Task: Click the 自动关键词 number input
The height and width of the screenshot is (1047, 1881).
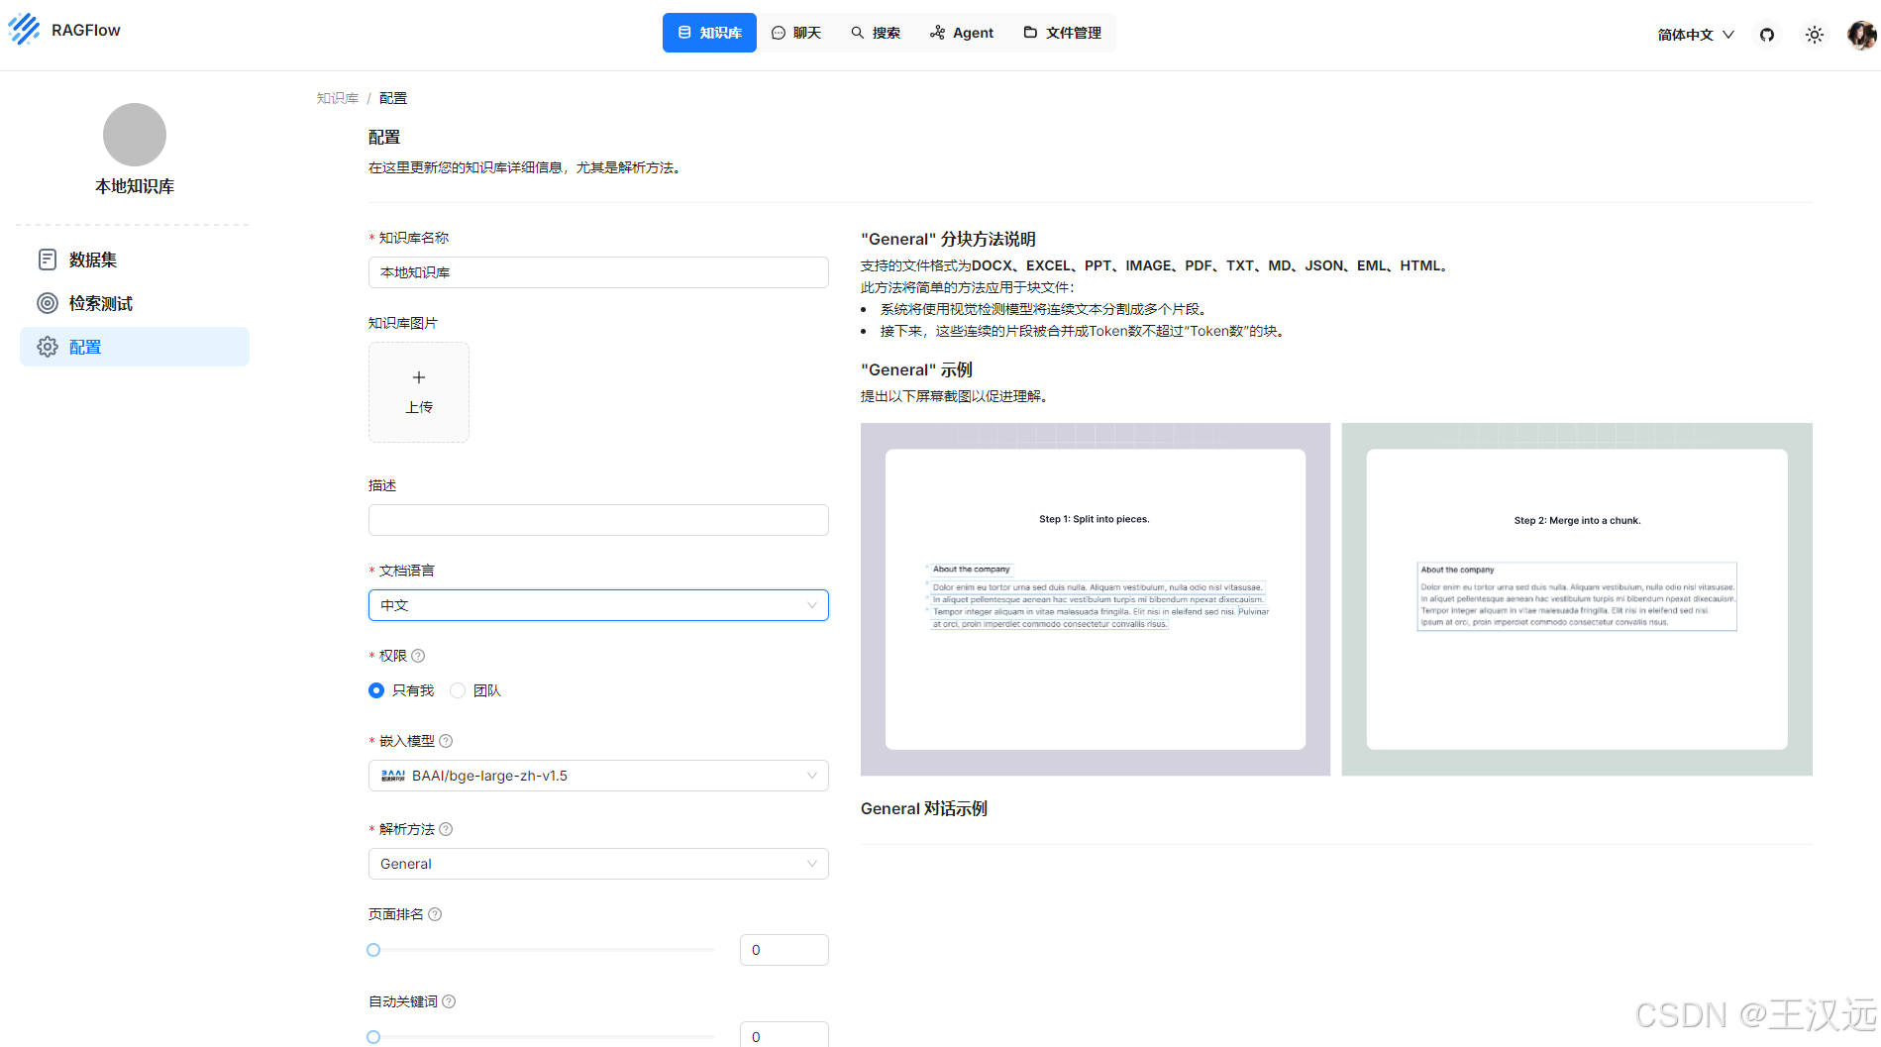Action: tap(784, 1034)
